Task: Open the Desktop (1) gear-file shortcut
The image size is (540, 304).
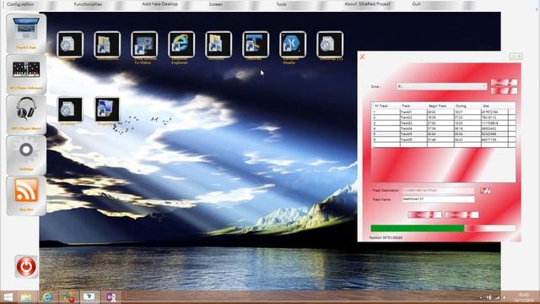Action: point(330,44)
